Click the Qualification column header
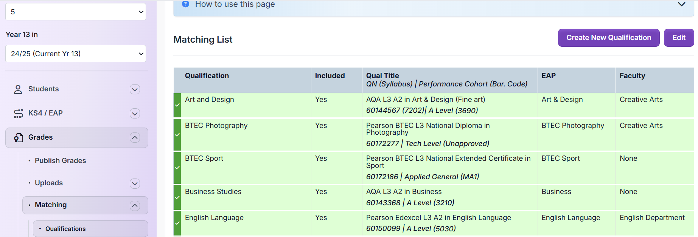This screenshot has width=698, height=237. pos(207,76)
